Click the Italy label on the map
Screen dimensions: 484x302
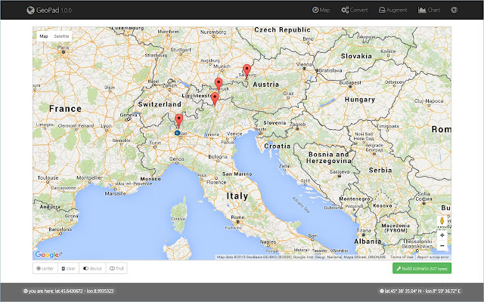237,196
